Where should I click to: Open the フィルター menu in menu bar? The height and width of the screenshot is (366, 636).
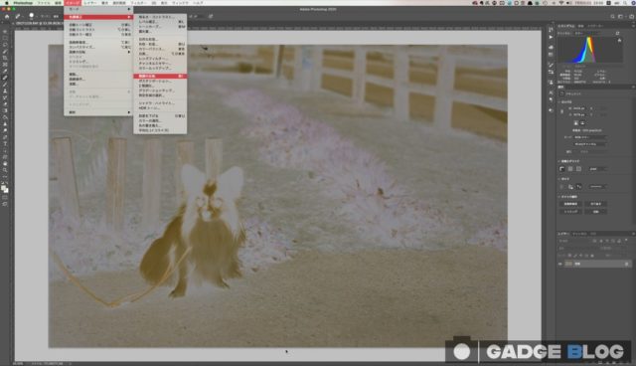(x=138, y=3)
